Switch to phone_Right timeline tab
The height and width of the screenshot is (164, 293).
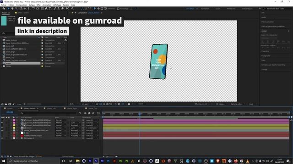[72, 108]
